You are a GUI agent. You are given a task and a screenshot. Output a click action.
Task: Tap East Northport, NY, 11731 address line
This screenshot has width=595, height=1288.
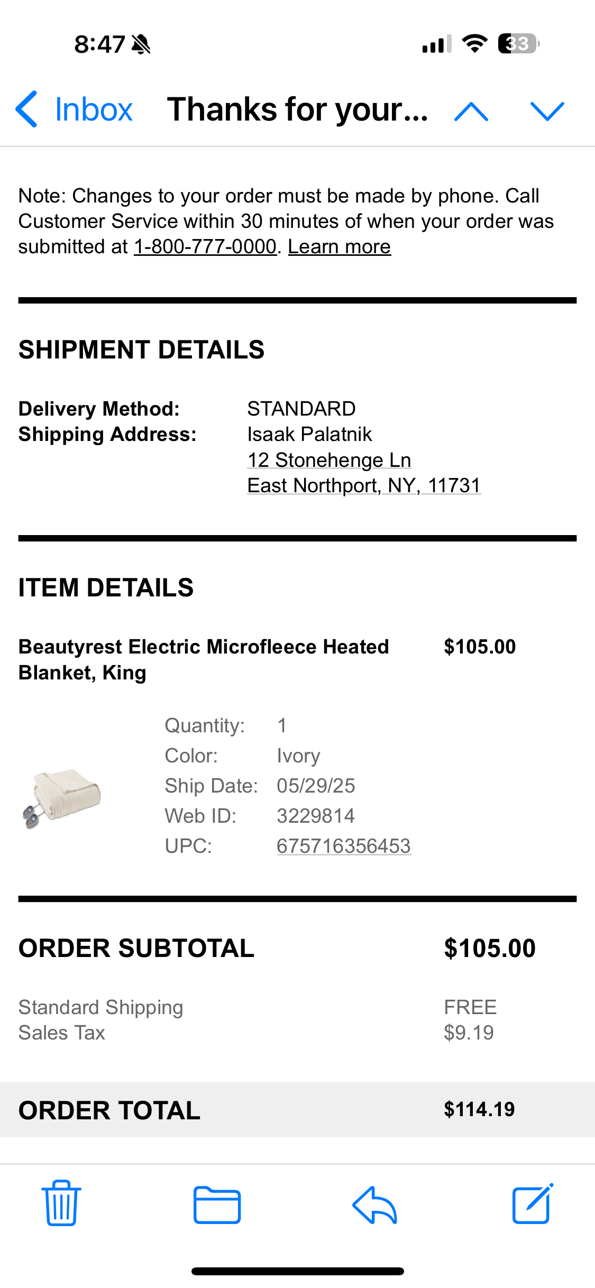(x=364, y=485)
